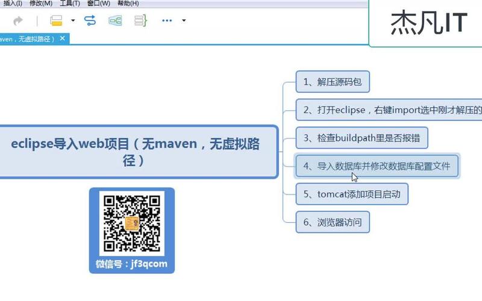Click the boundary icon in the toolbar

click(115, 20)
